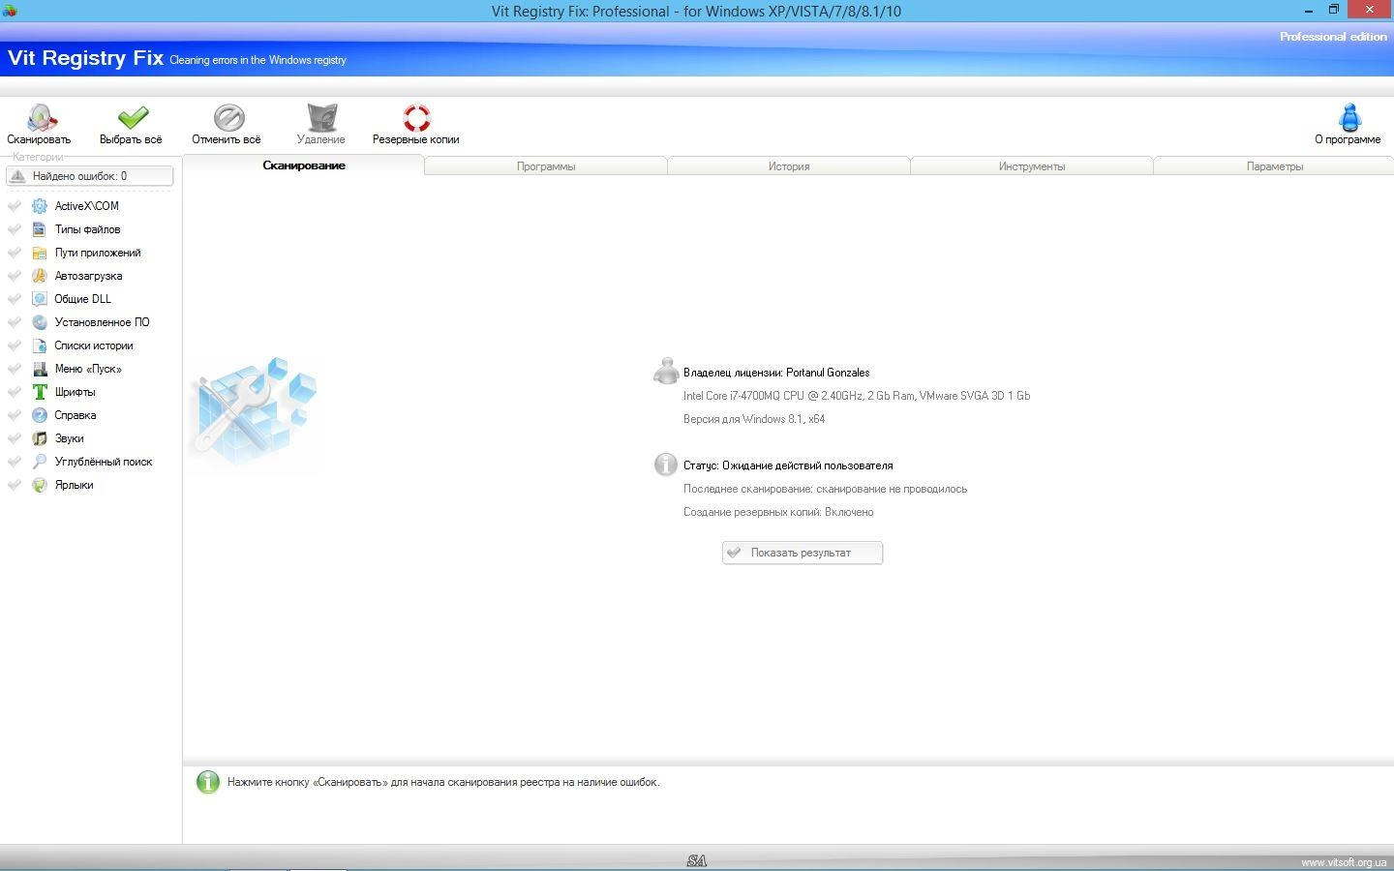
Task: Toggle the Справка checkmark
Action: tap(15, 415)
